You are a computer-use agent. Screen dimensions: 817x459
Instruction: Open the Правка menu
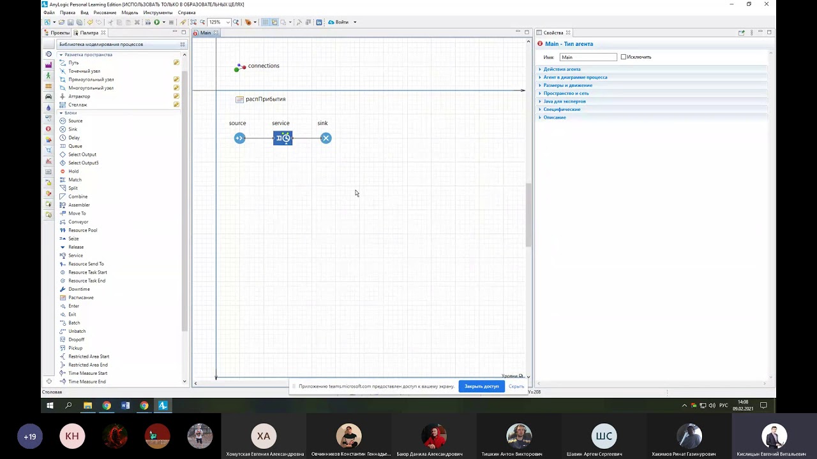(x=68, y=13)
